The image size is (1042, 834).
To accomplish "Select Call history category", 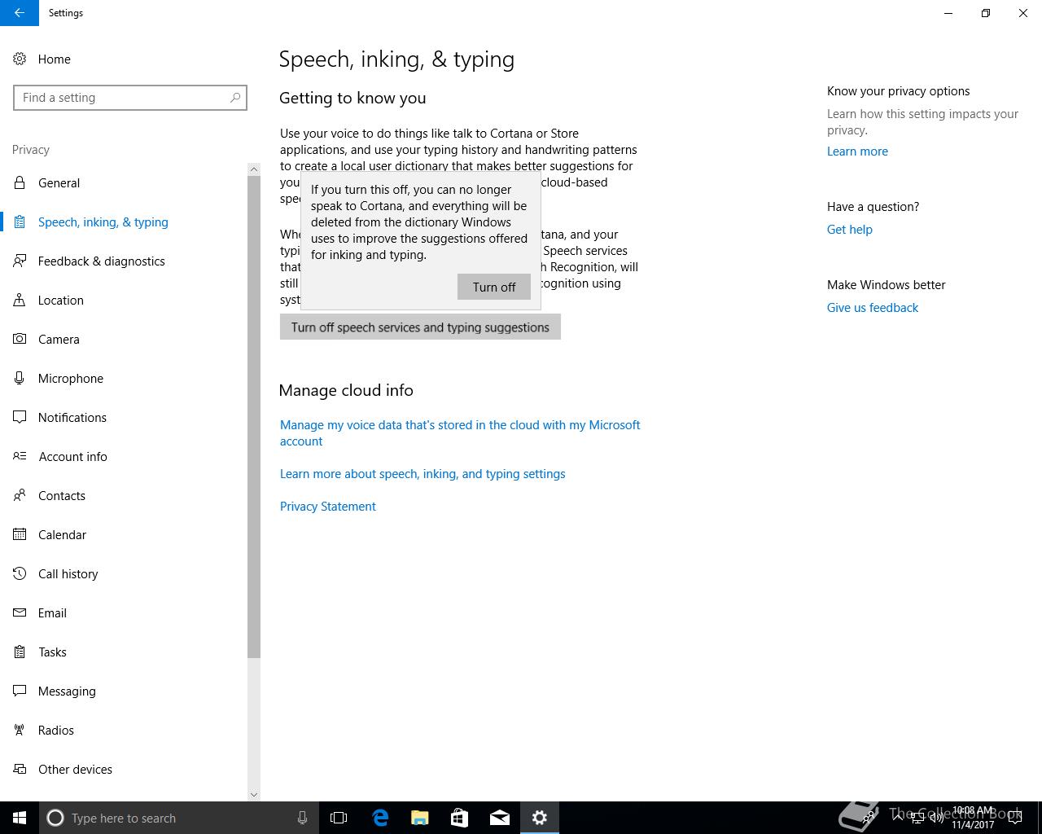I will (124, 573).
